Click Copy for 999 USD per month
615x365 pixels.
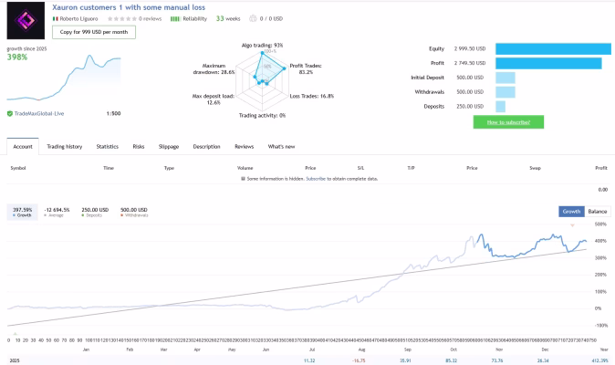point(94,32)
